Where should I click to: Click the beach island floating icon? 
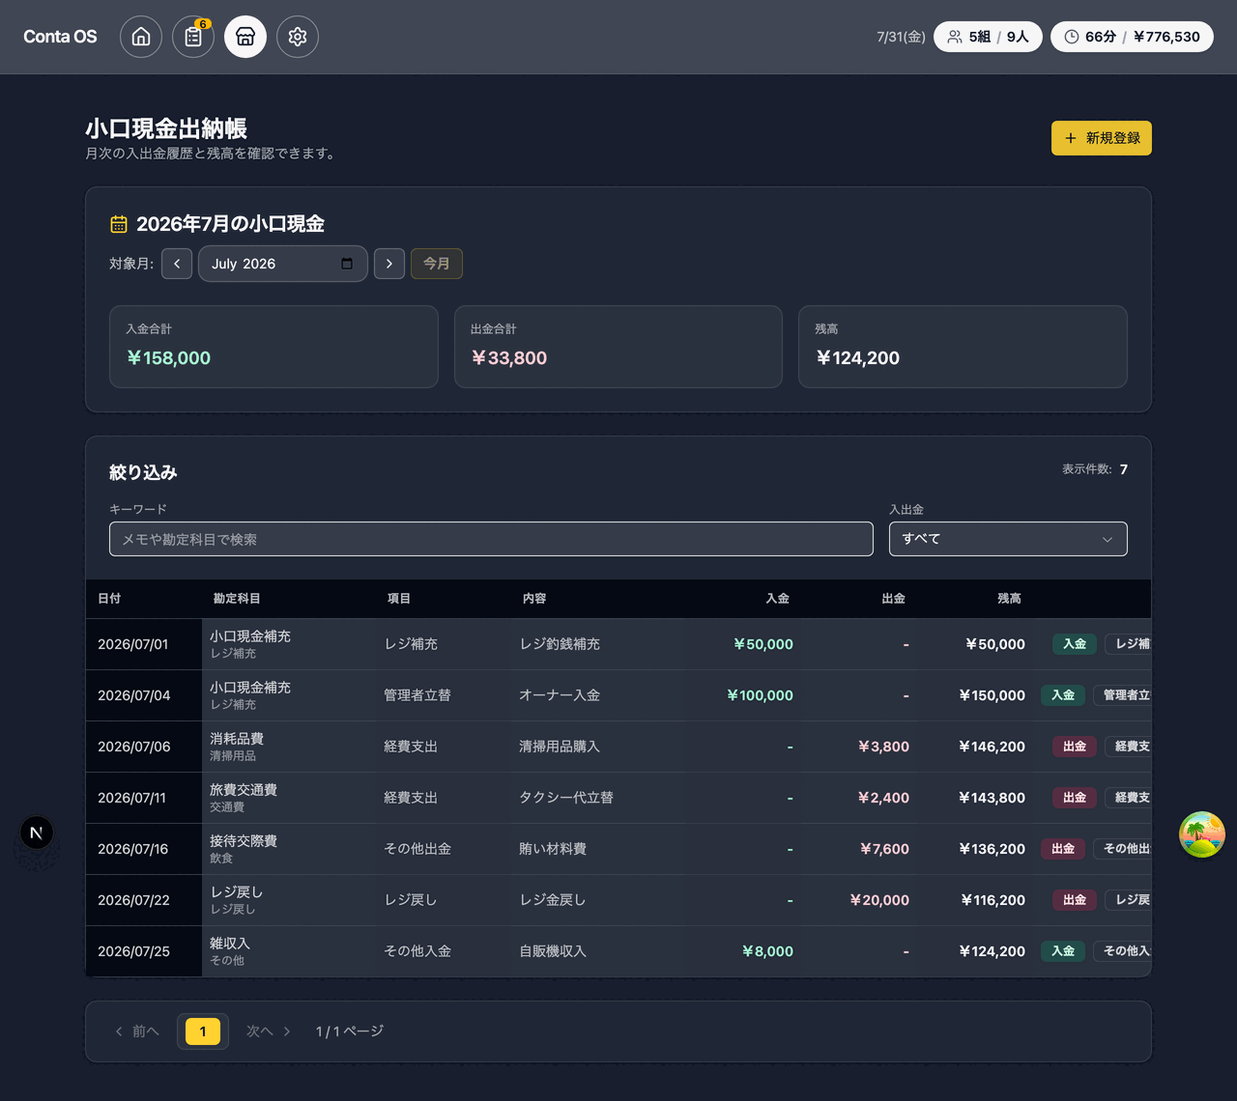(x=1202, y=834)
